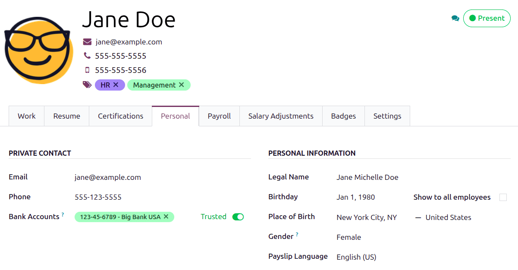Switch to the Badges tab
The height and width of the screenshot is (270, 518).
pos(343,116)
